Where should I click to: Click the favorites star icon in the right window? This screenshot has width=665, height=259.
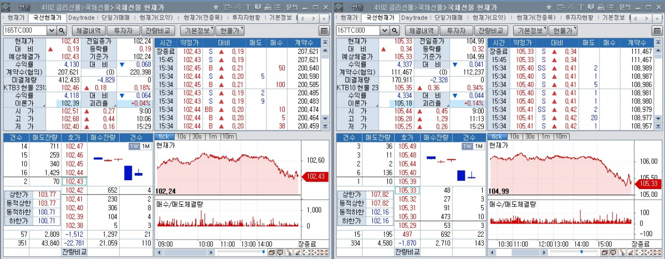[x=549, y=7]
